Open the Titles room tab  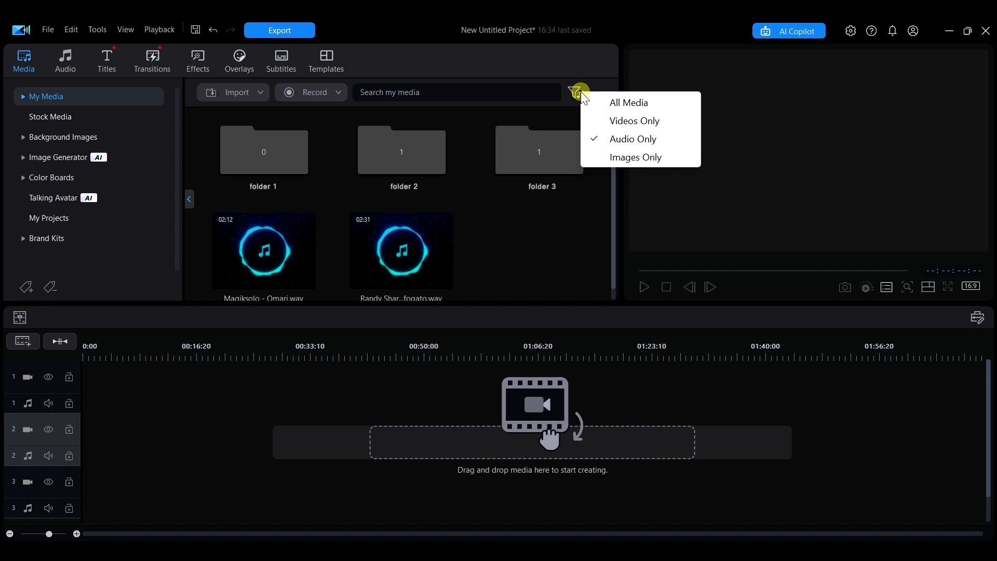[x=107, y=61]
